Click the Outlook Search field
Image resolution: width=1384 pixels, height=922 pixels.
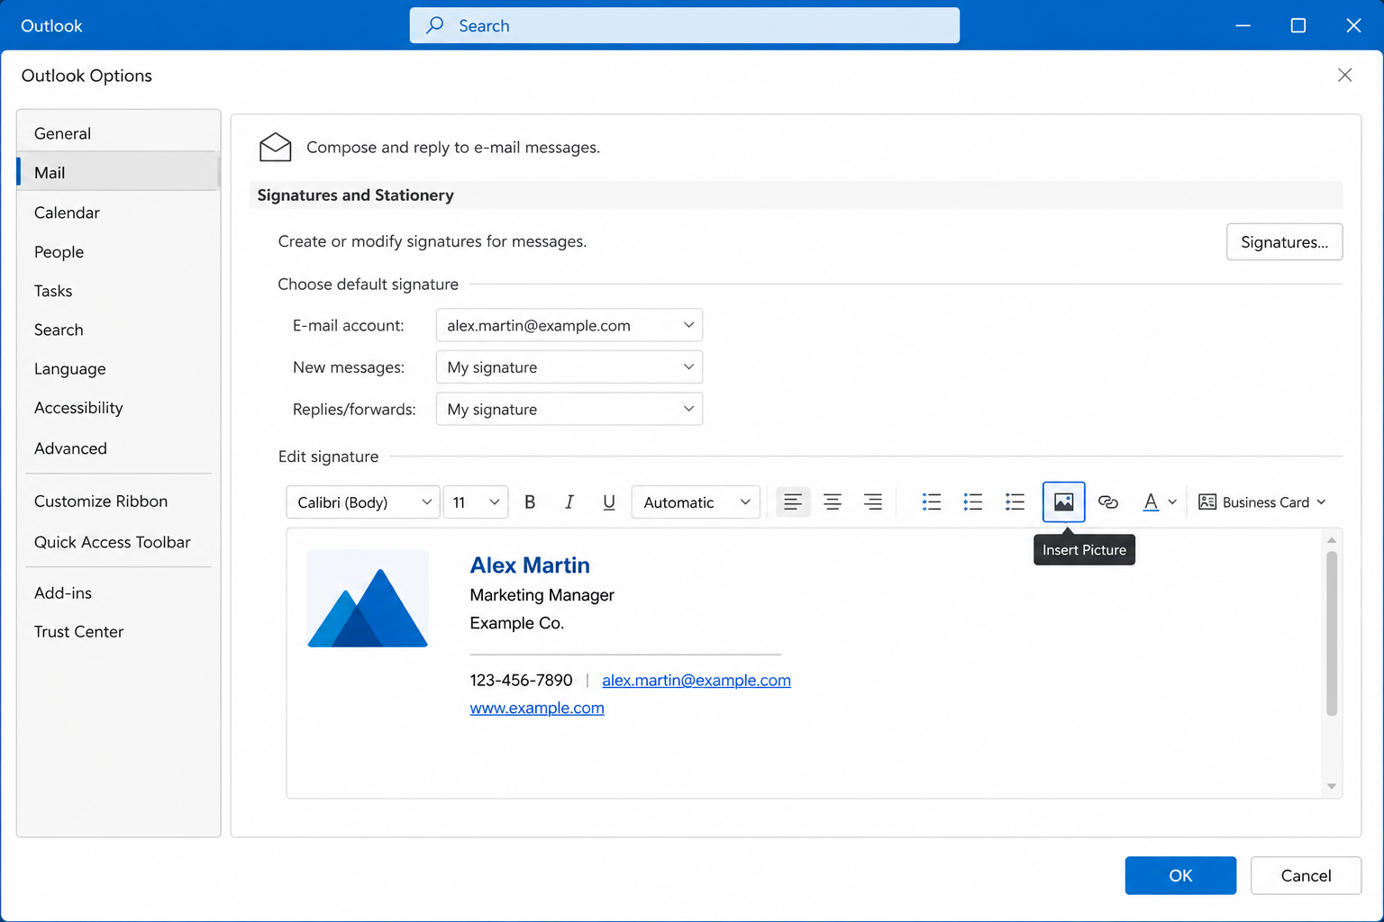point(685,25)
